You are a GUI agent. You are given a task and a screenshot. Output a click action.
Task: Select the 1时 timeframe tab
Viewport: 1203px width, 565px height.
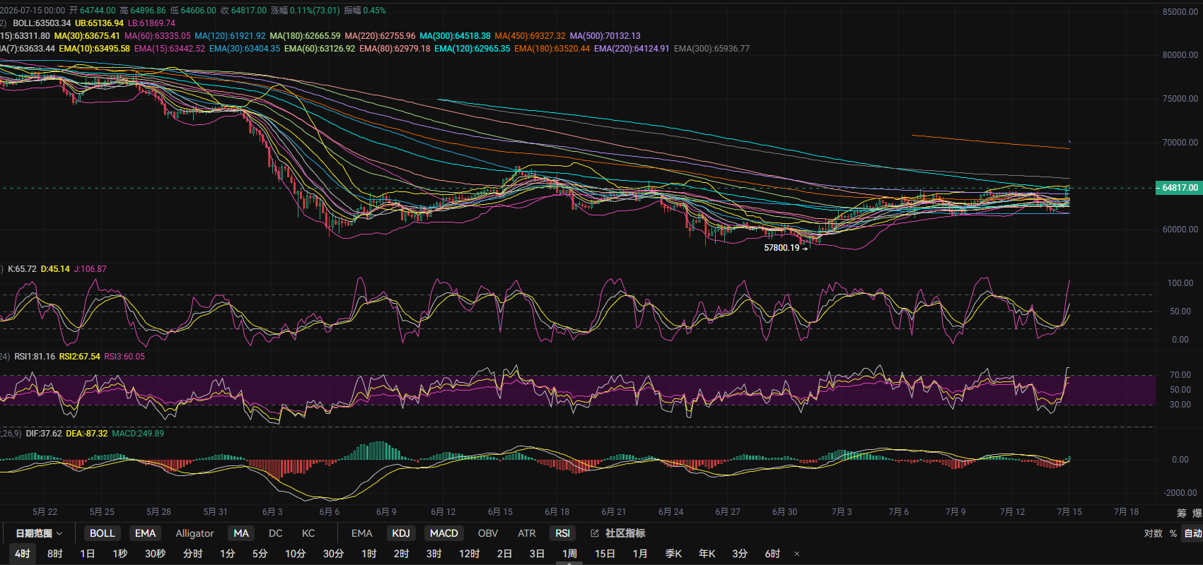369,554
